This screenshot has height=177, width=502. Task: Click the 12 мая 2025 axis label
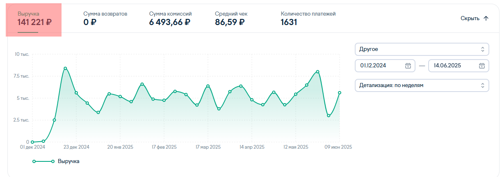coord(296,147)
